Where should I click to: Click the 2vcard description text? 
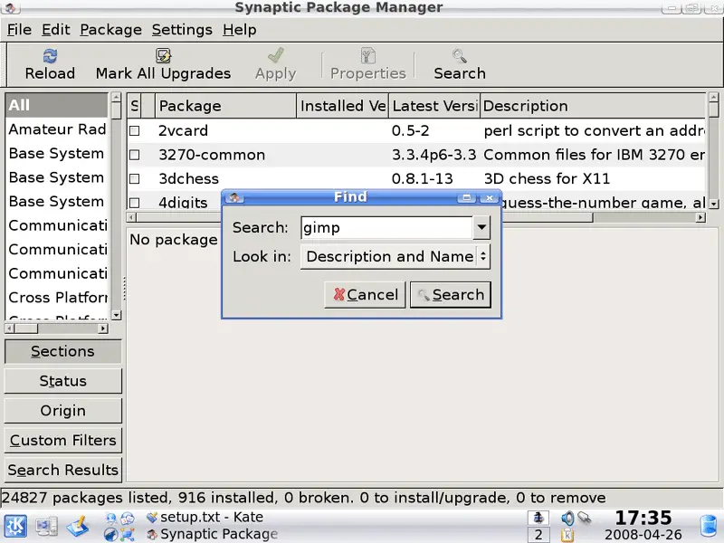tap(595, 130)
